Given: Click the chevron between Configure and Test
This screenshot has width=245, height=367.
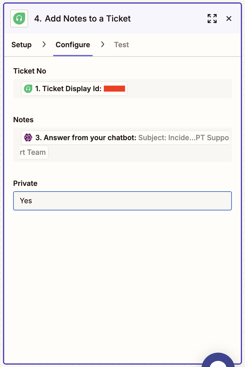Looking at the screenshot, I should (x=103, y=44).
